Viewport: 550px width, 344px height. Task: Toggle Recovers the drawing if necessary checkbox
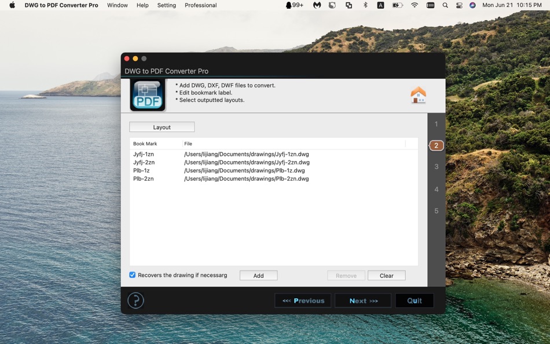click(132, 275)
